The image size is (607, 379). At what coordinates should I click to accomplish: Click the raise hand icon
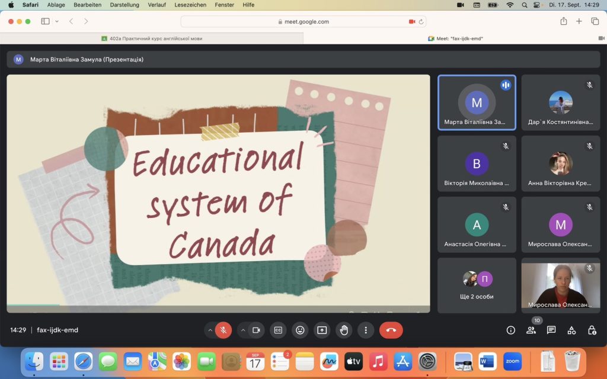[x=344, y=330]
